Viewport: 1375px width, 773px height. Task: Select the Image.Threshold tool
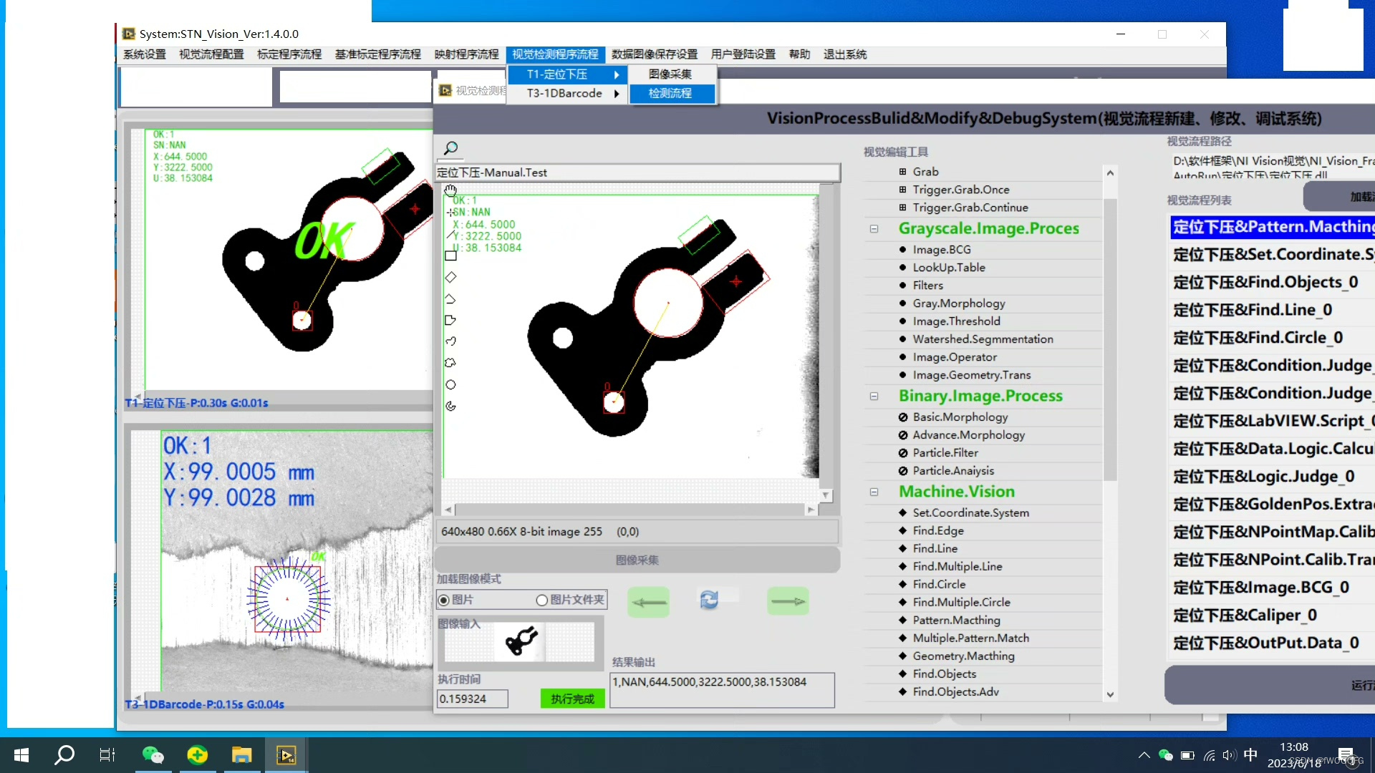coord(957,321)
